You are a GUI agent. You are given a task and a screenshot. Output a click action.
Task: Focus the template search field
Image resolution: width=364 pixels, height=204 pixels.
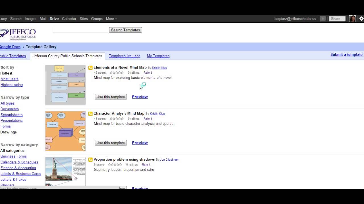click(x=80, y=30)
